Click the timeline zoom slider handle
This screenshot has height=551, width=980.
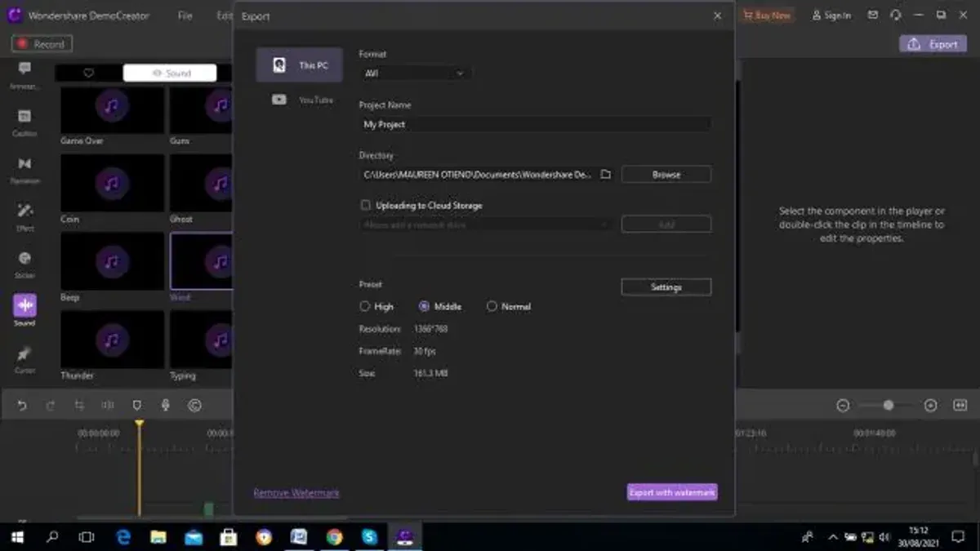[888, 406]
